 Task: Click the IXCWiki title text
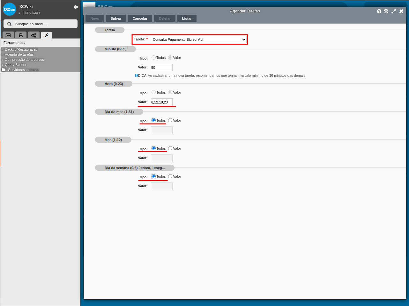pos(26,7)
